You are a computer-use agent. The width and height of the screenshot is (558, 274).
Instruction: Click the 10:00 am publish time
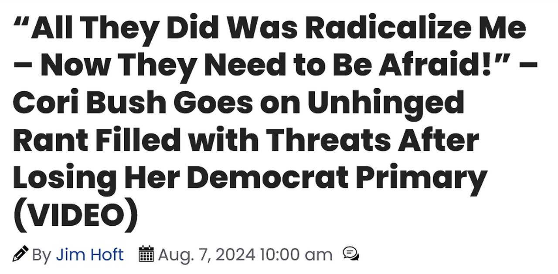pyautogui.click(x=296, y=254)
